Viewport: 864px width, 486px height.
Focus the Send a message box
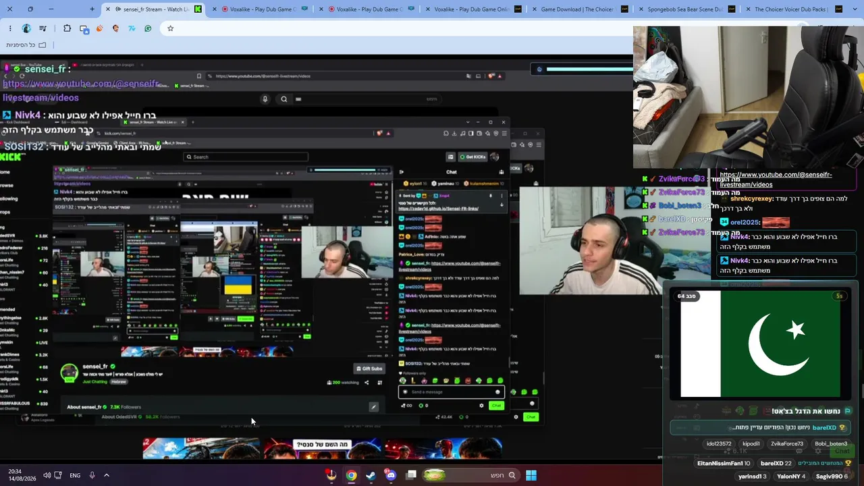(452, 392)
